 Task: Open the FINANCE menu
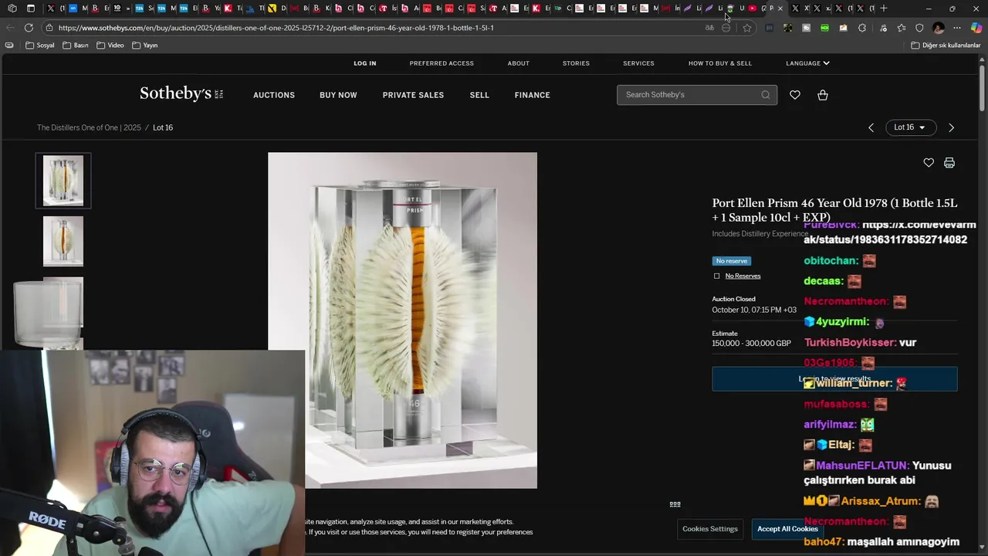click(533, 95)
